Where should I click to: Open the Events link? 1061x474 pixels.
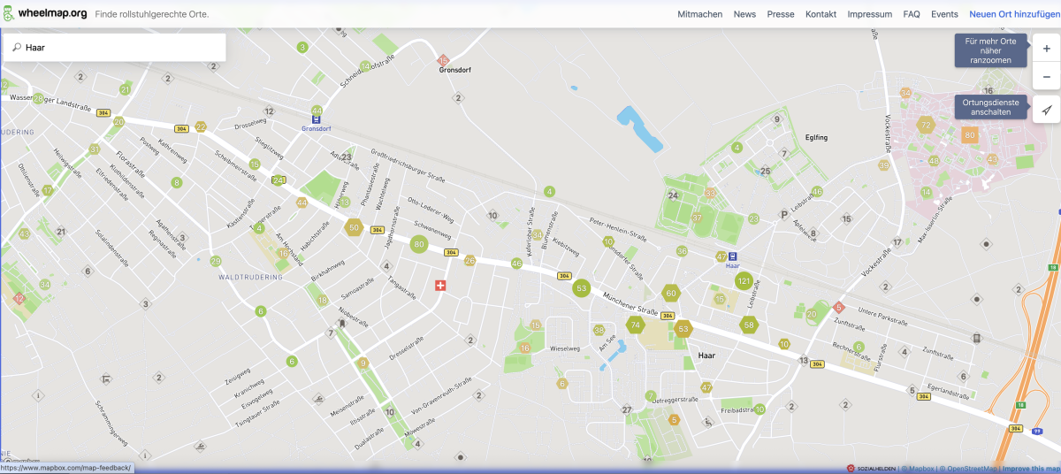tap(944, 14)
